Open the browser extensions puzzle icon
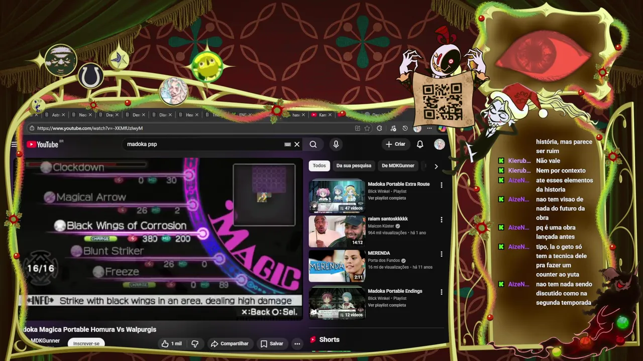This screenshot has width=643, height=361. coord(379,128)
